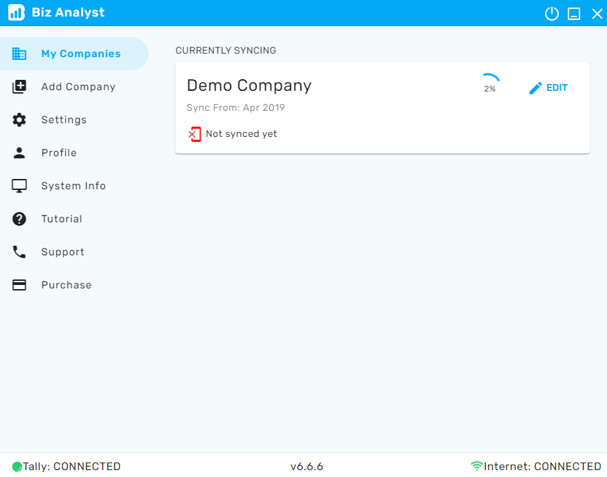The width and height of the screenshot is (607, 477).
Task: Go to the Purchase page
Action: tap(74, 285)
